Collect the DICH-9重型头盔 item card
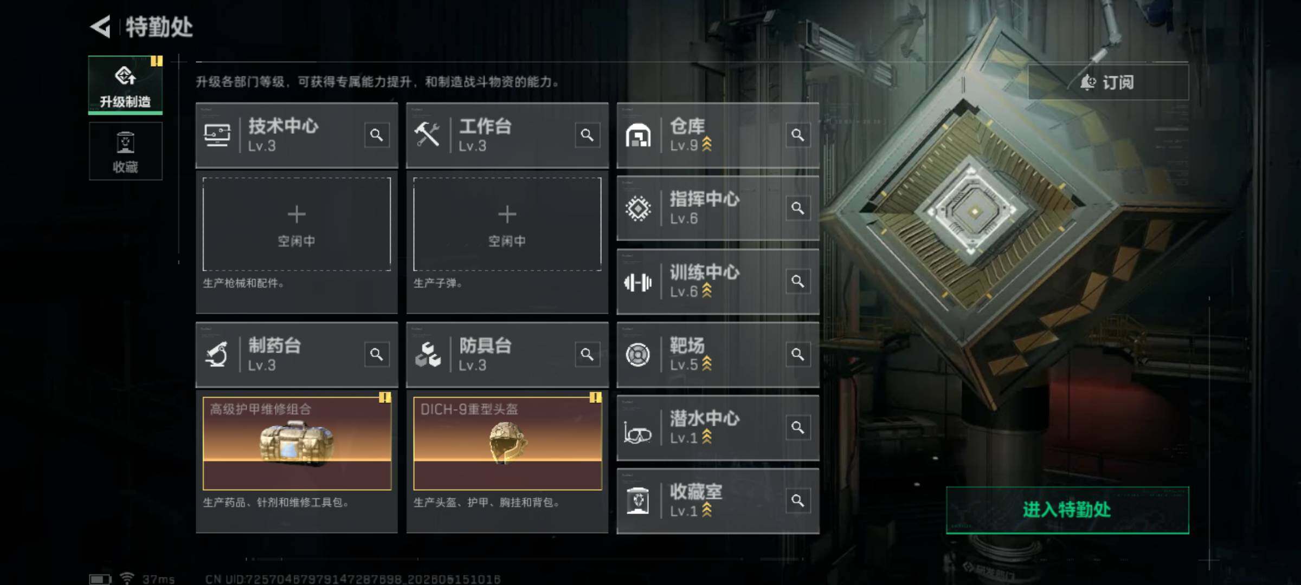 coord(507,444)
